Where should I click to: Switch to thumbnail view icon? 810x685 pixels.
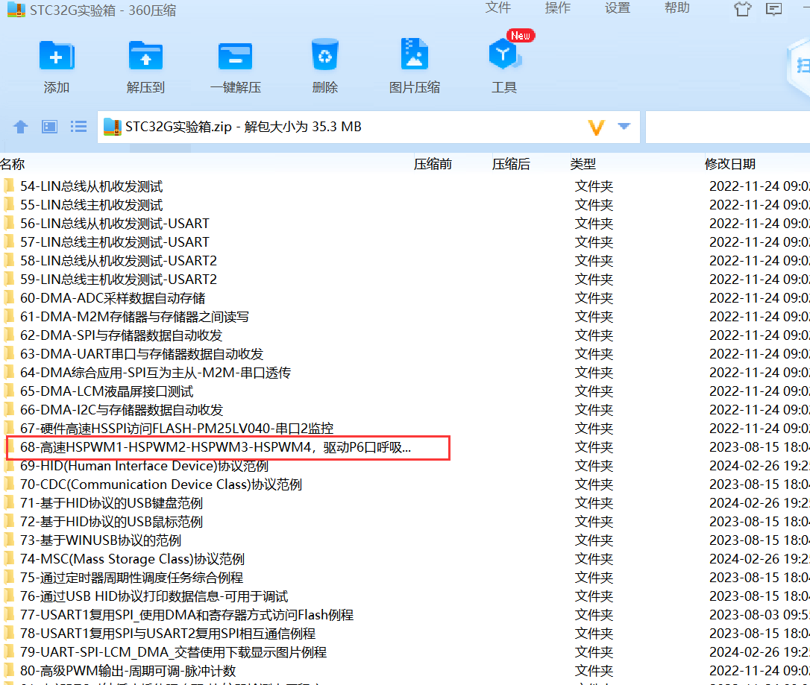49,127
